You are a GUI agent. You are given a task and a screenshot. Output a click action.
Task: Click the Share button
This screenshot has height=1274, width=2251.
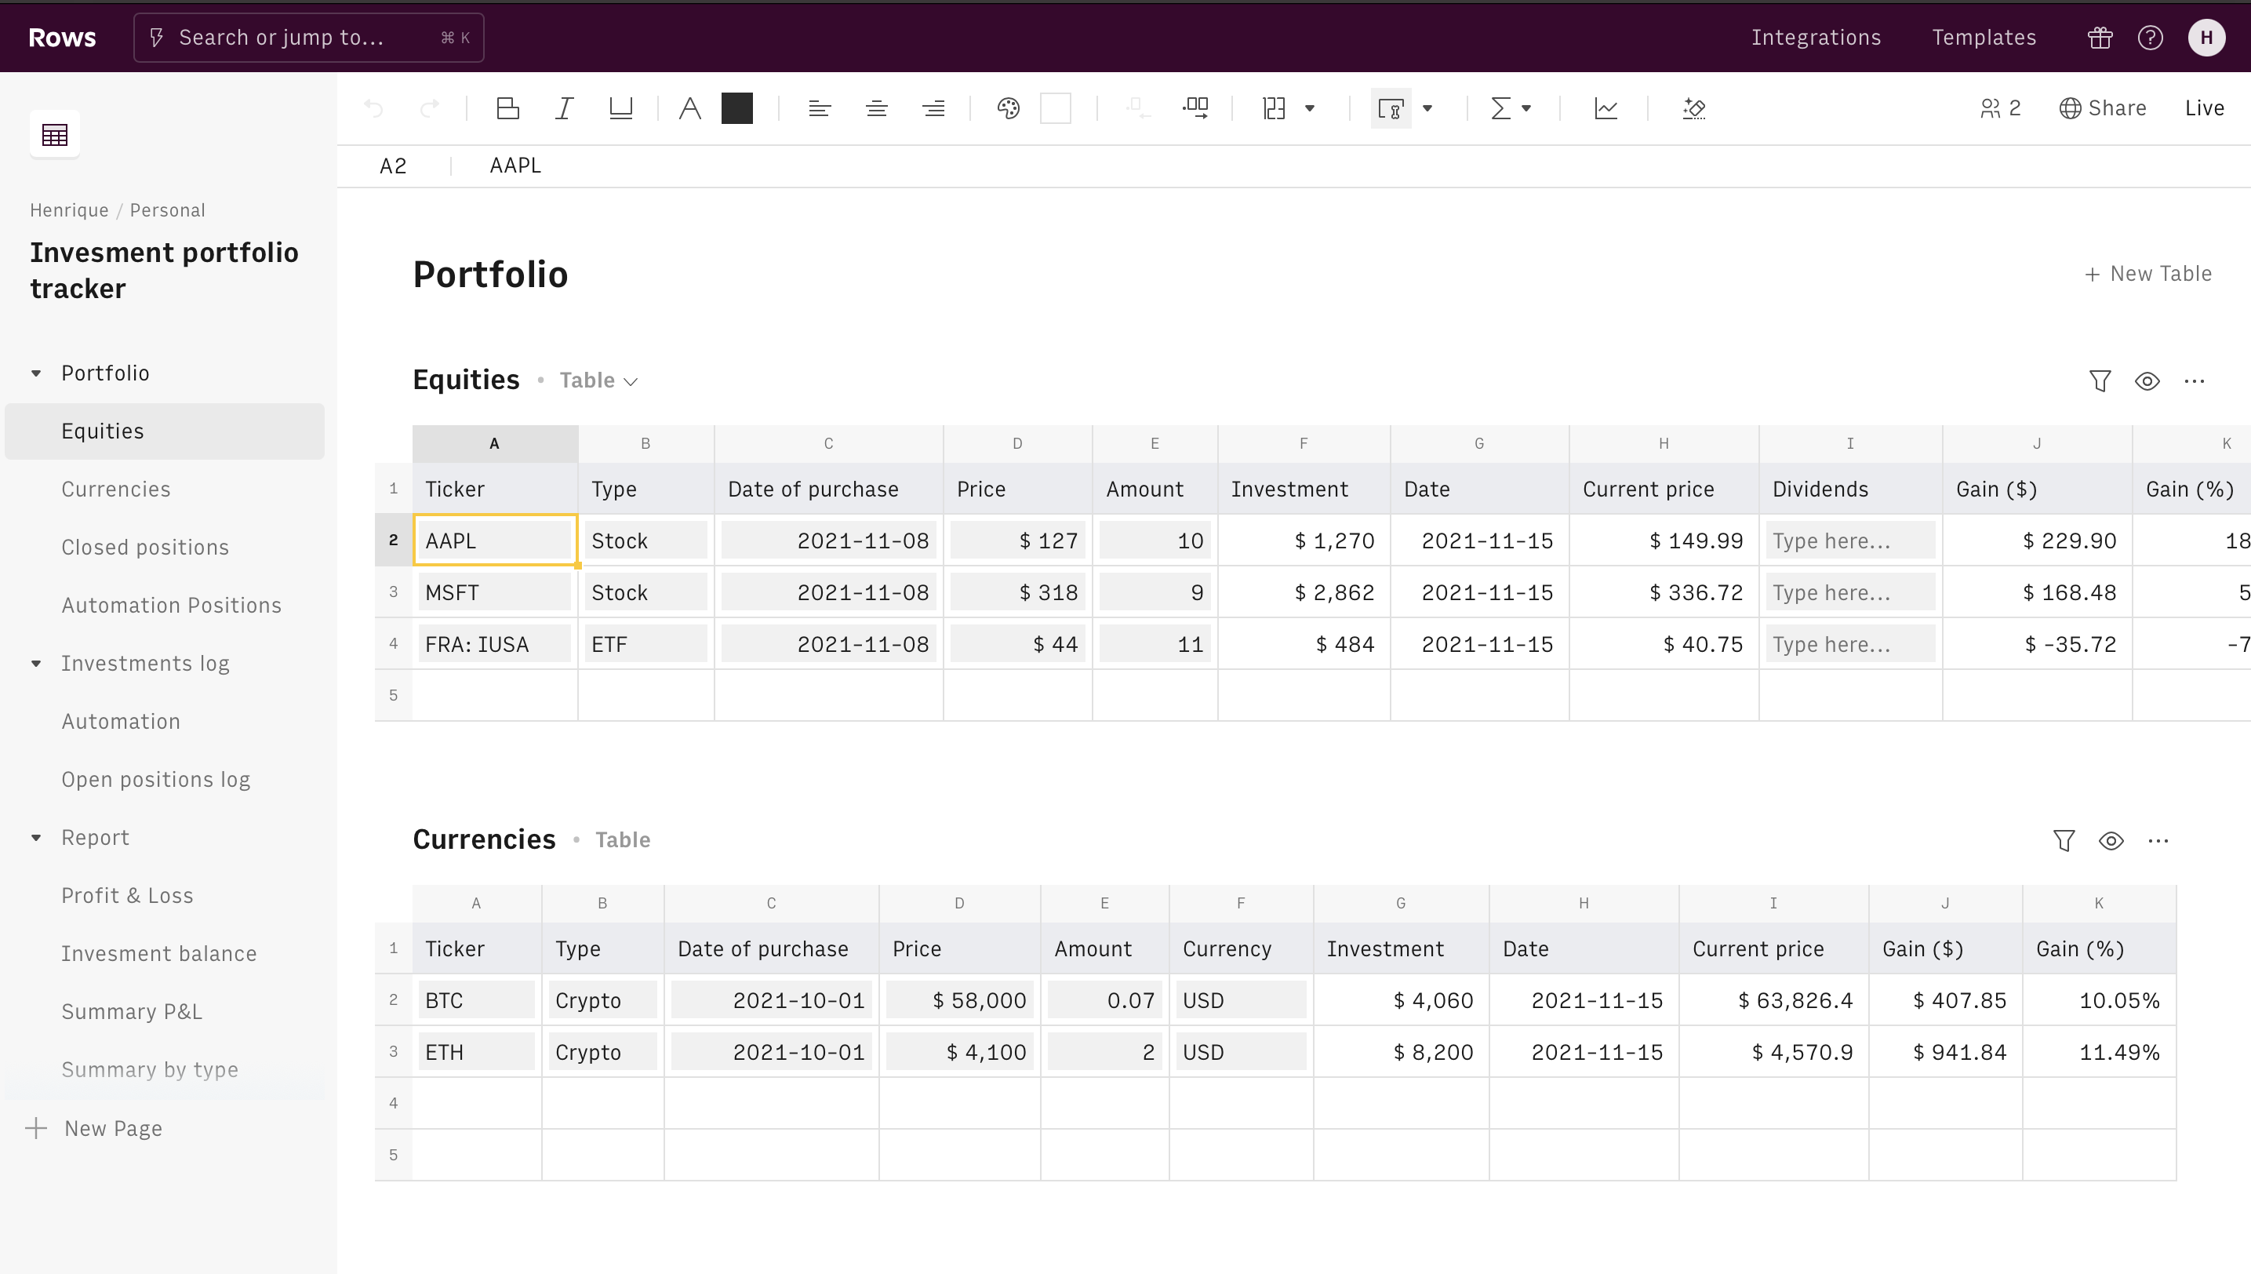coord(2104,107)
